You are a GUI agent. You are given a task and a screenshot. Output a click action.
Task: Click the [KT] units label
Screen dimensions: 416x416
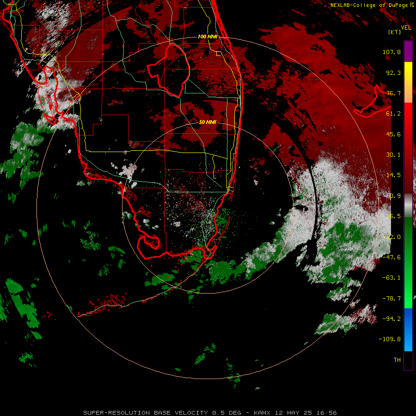click(x=394, y=32)
